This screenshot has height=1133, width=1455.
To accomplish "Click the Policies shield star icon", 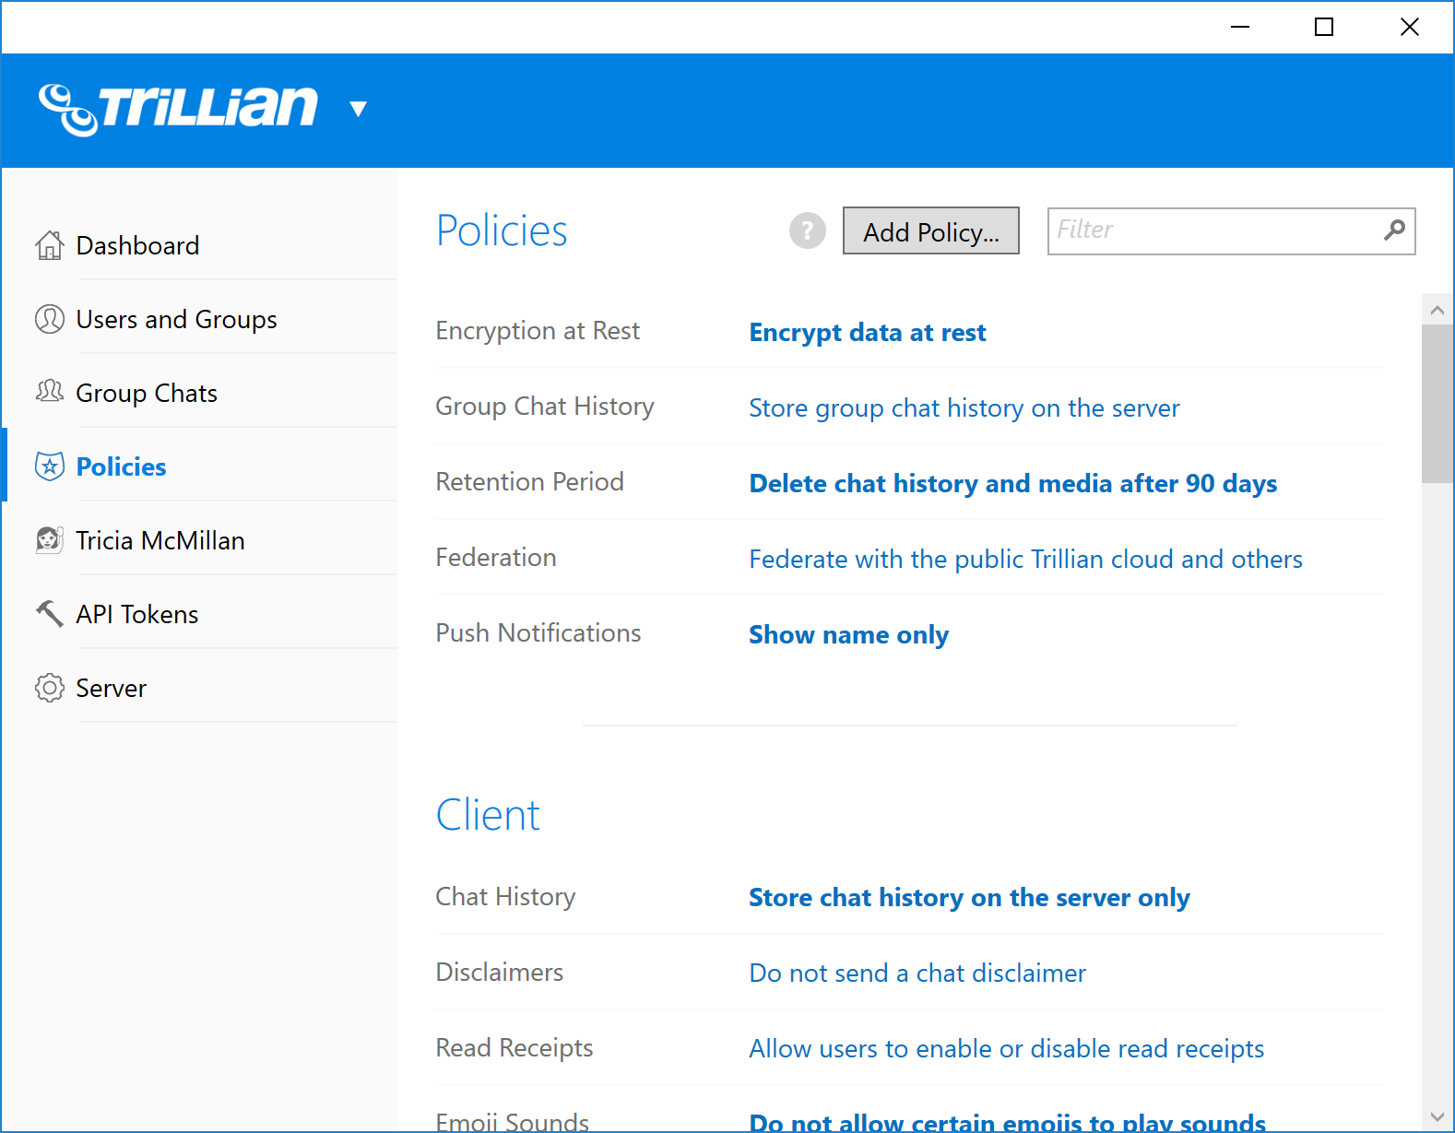I will [x=49, y=466].
